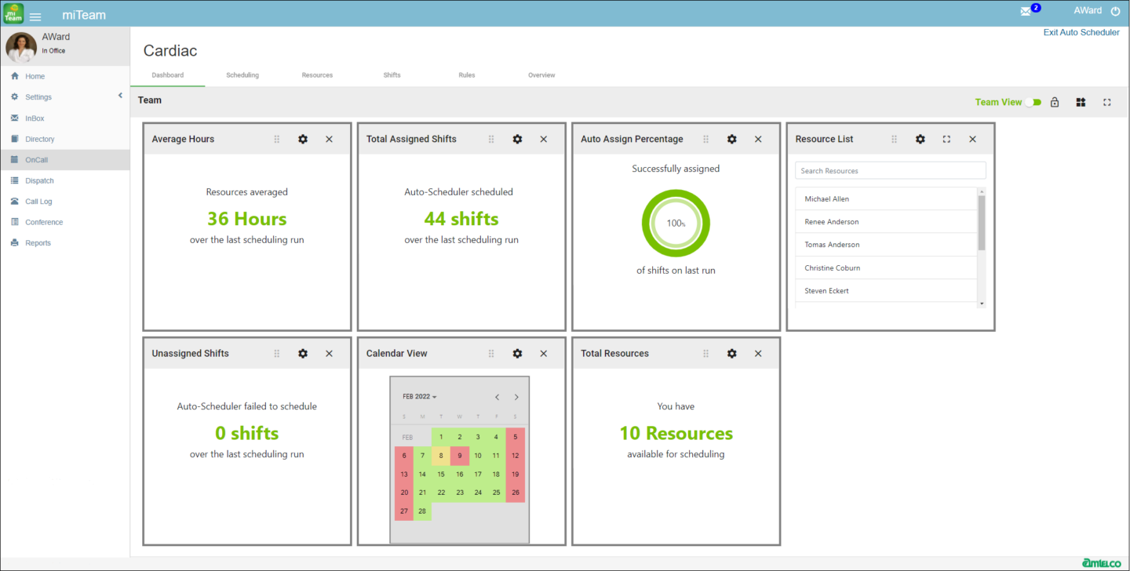Open the hamburger menu beside miTeam logo
Viewport: 1130px width, 571px height.
[x=35, y=15]
